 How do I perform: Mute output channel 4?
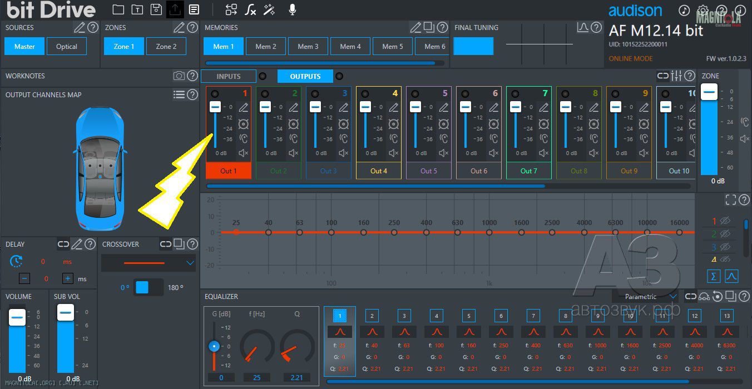click(393, 153)
